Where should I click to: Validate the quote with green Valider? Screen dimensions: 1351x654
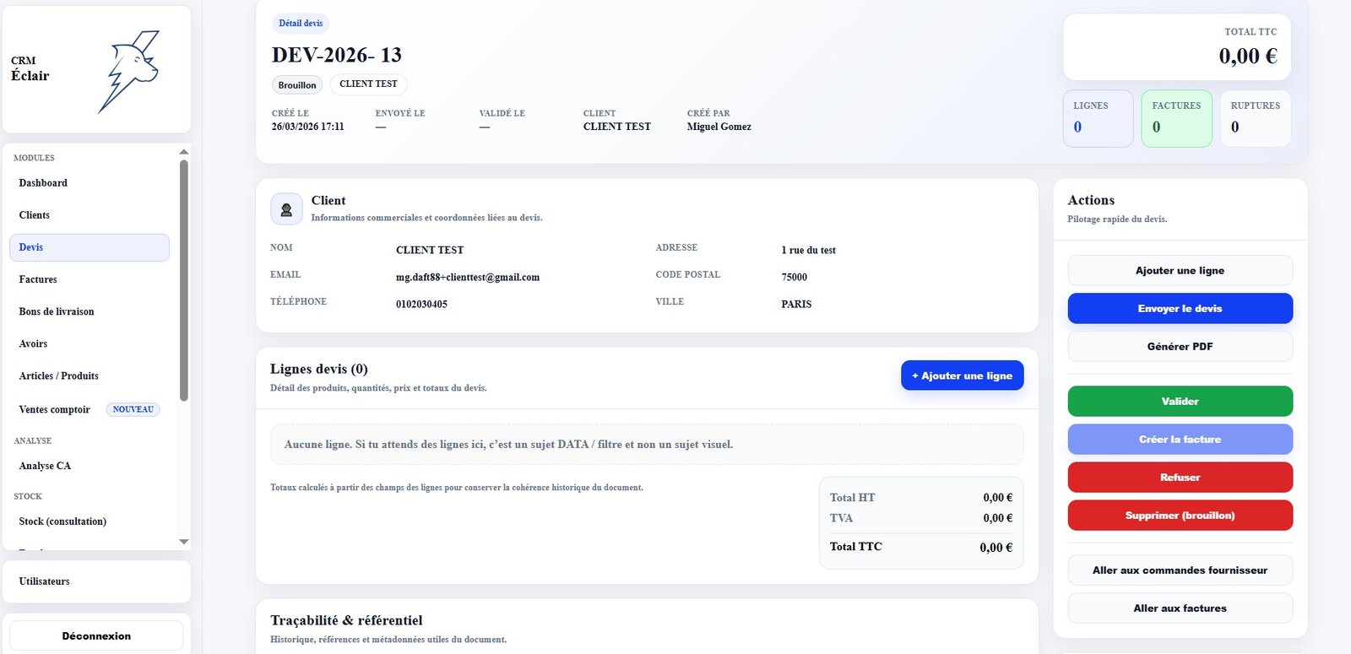(1180, 402)
